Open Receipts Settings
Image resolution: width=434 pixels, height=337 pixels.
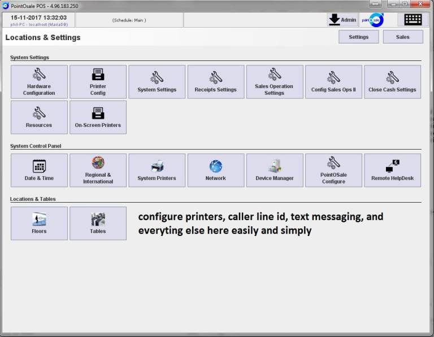(215, 82)
